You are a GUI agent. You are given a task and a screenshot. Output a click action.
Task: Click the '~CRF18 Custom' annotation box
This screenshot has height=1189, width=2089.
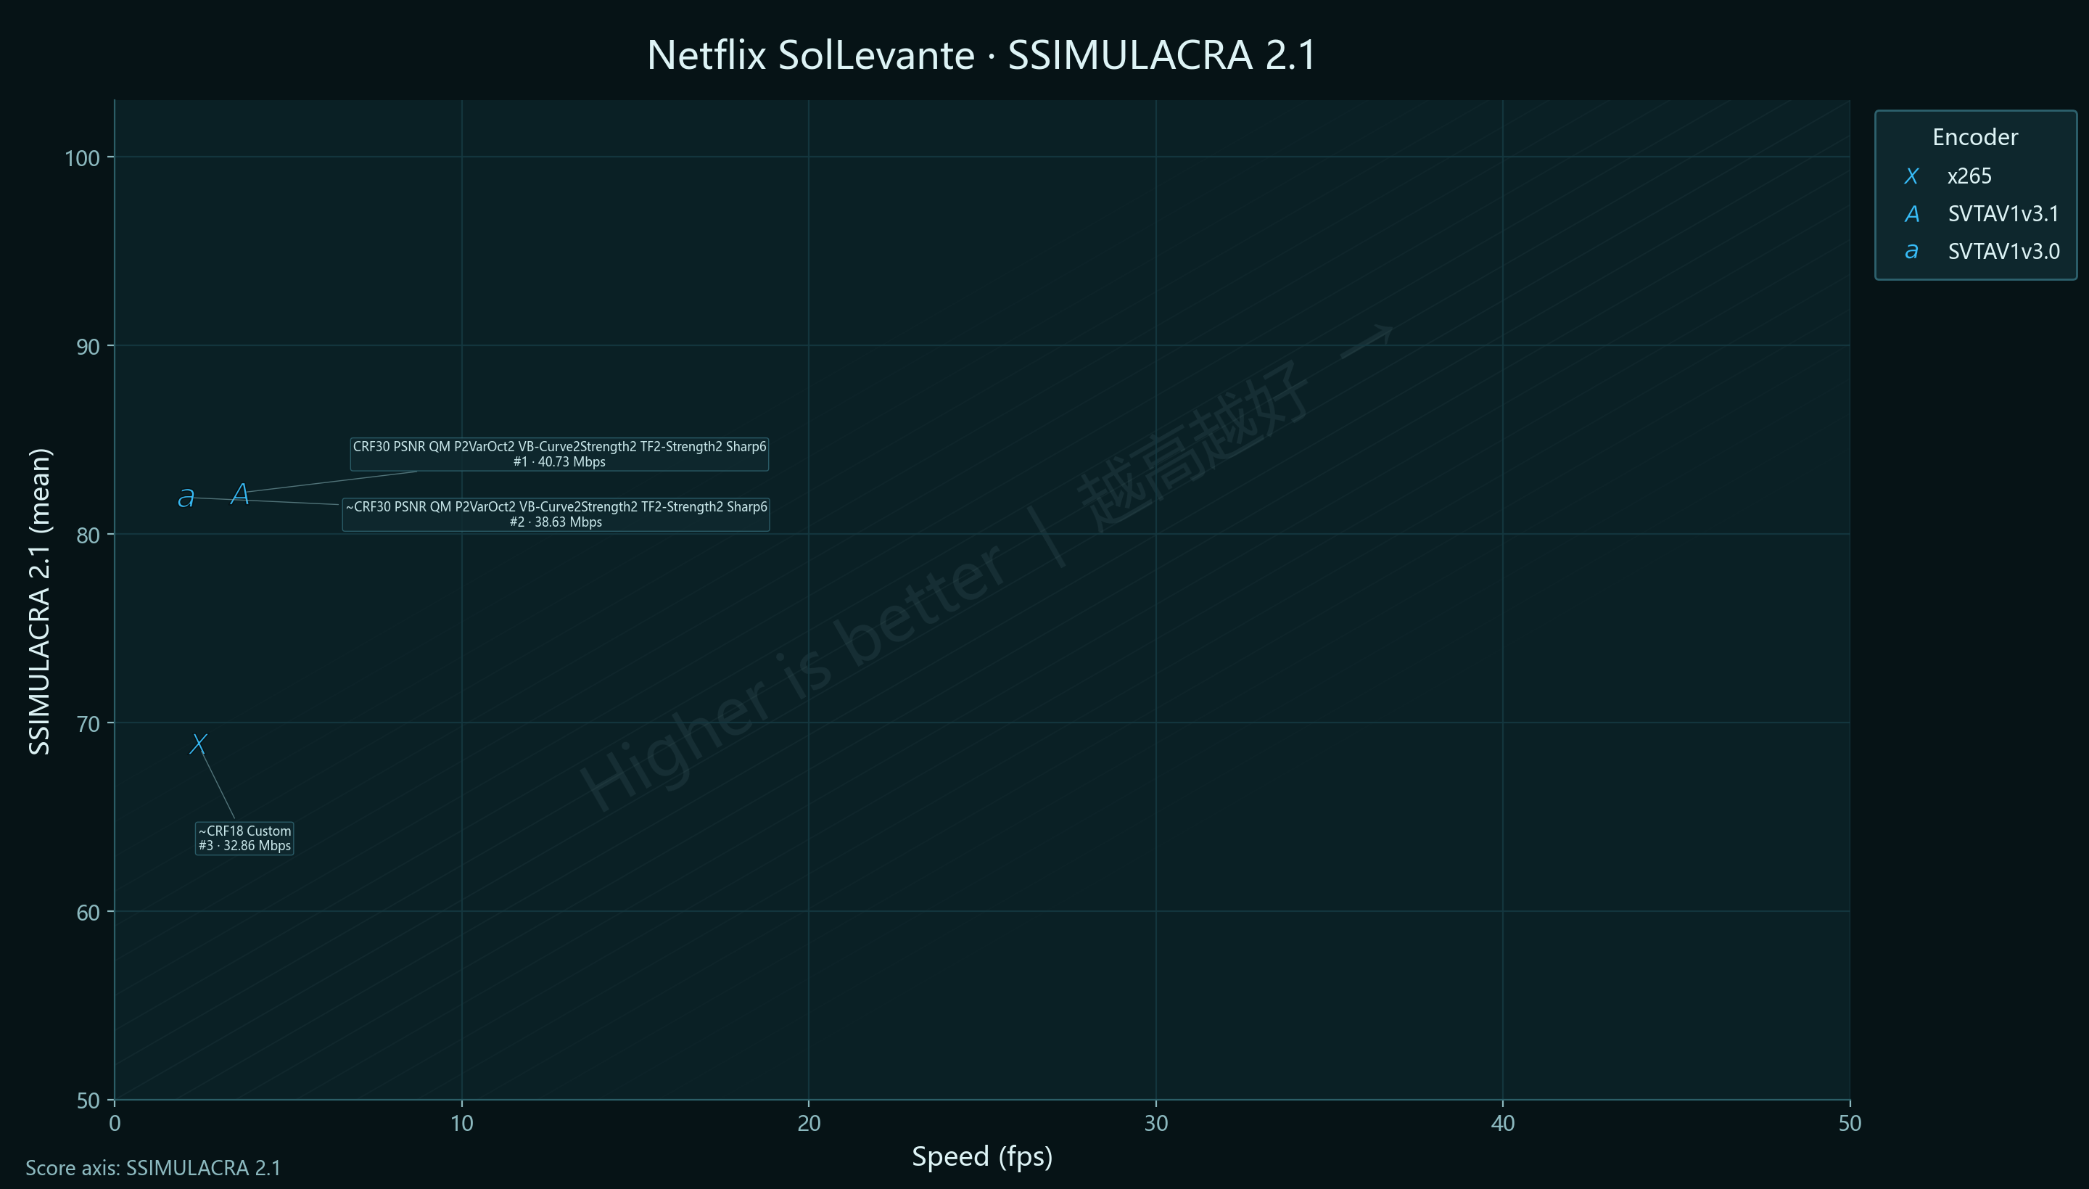pyautogui.click(x=245, y=839)
